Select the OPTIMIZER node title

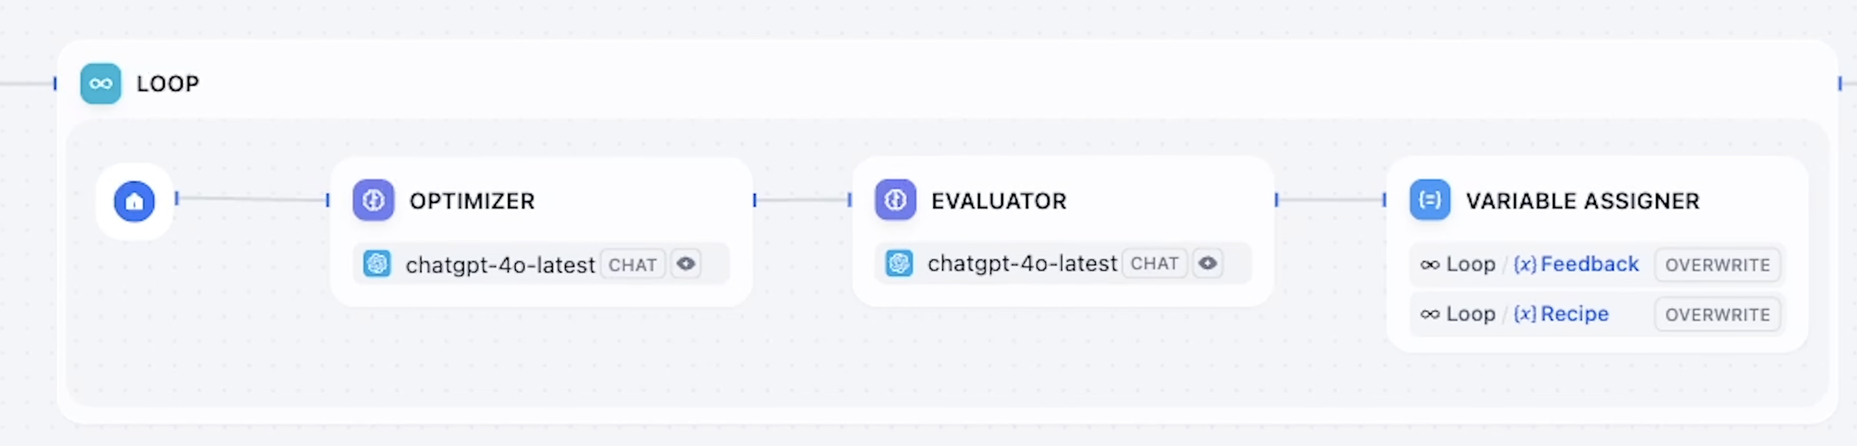point(472,201)
